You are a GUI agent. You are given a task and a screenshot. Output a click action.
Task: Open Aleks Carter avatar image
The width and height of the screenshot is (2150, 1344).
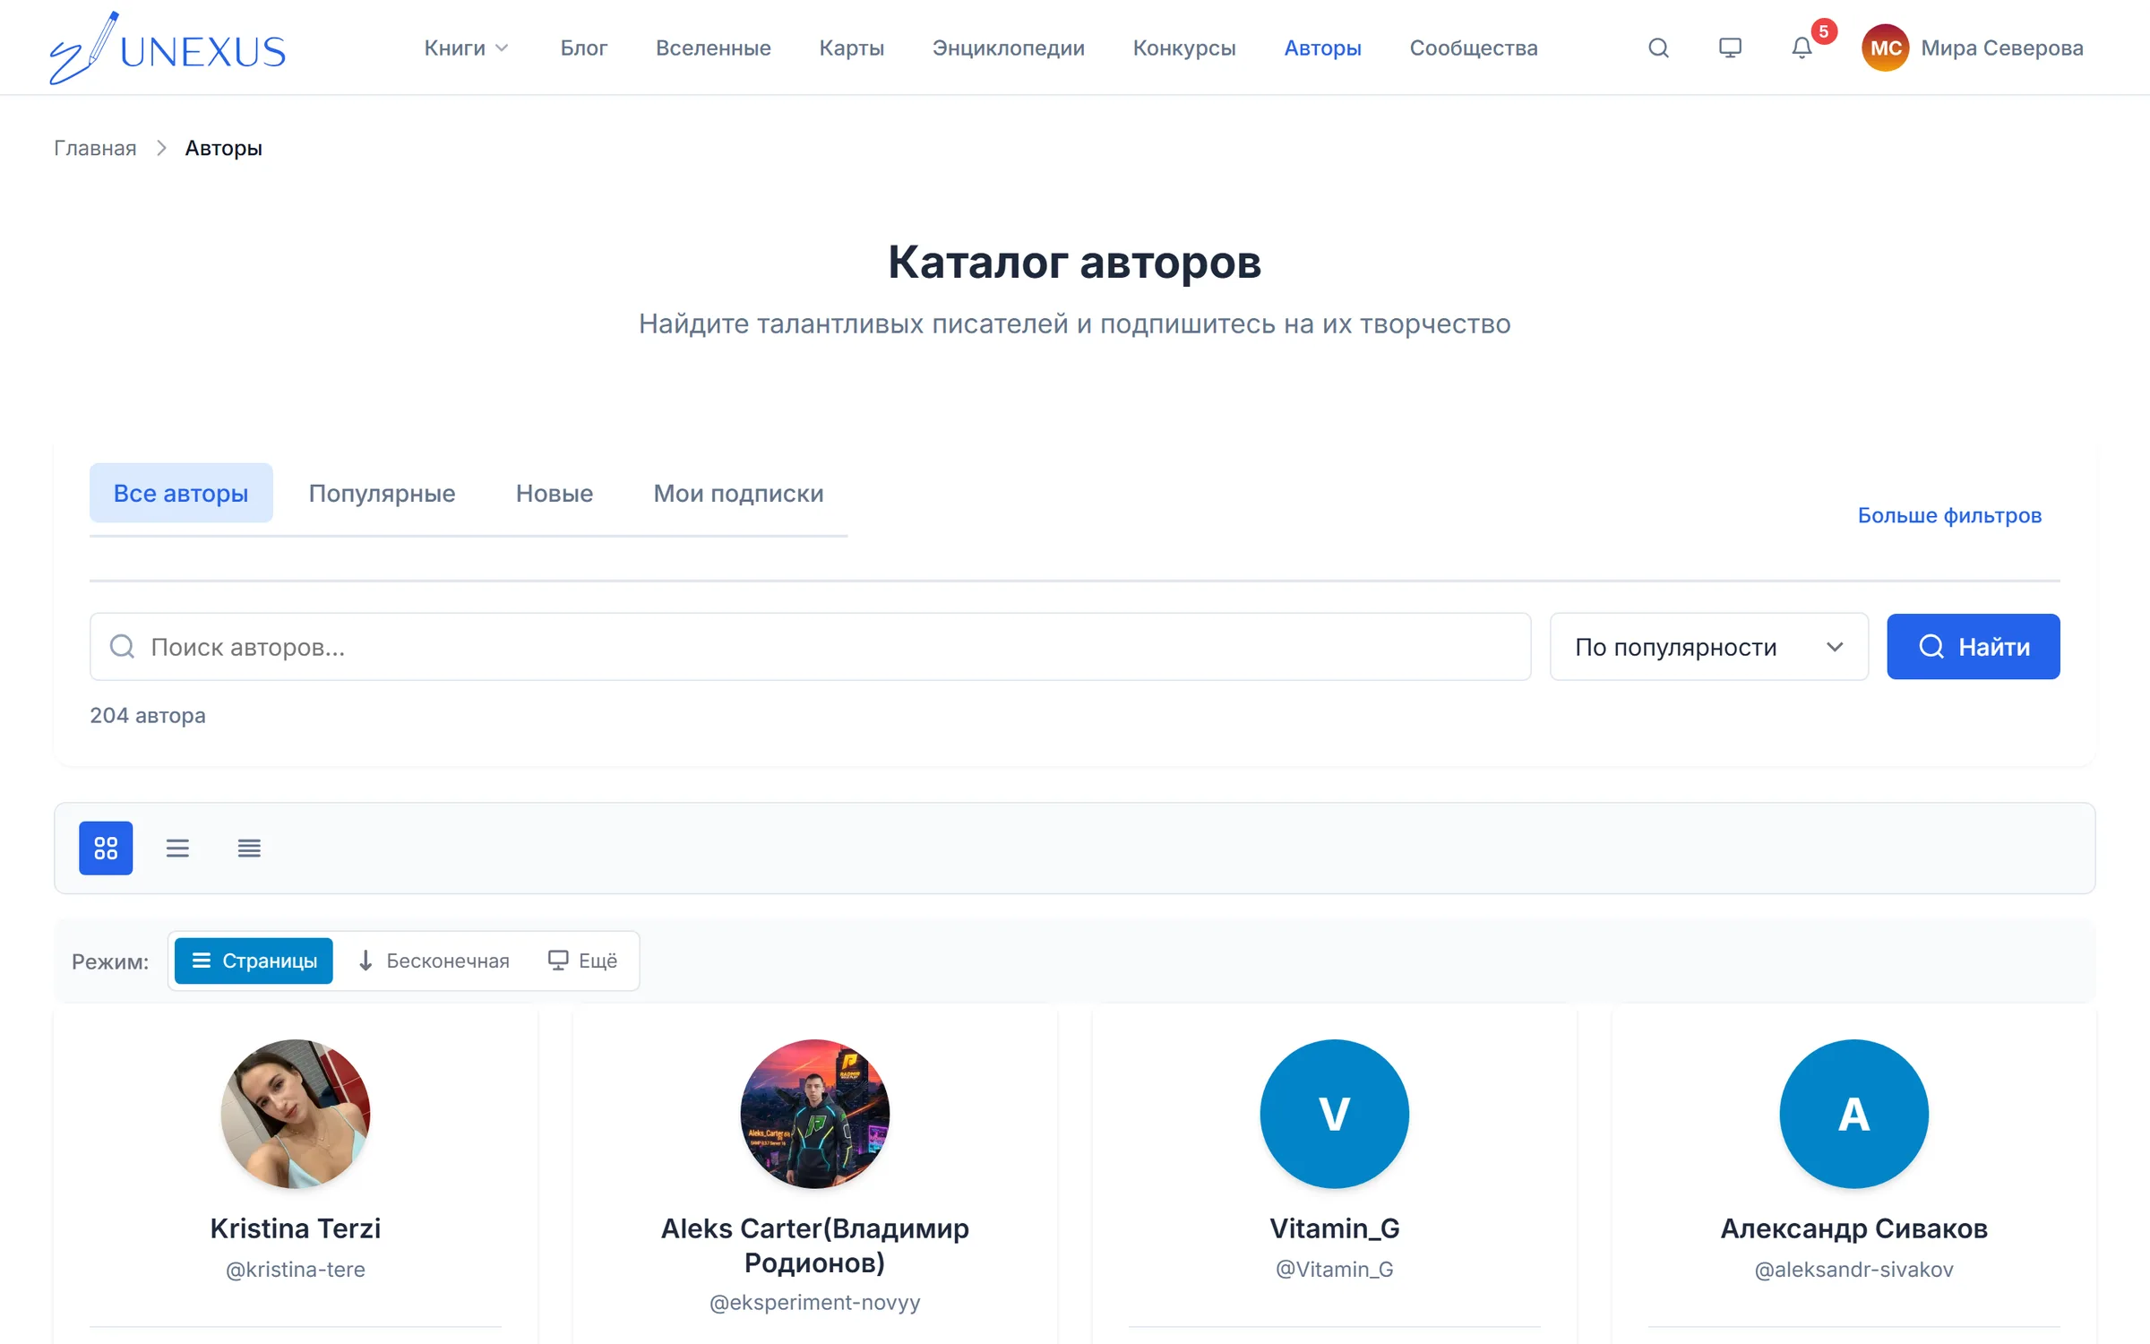814,1114
